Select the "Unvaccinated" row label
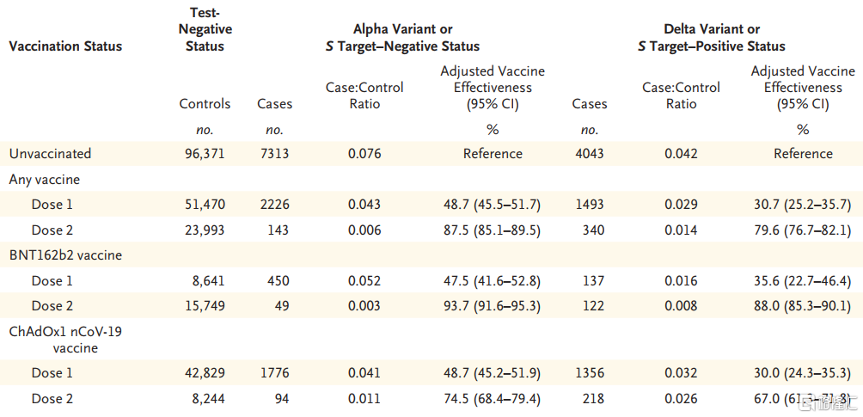This screenshot has width=863, height=417. coord(50,154)
